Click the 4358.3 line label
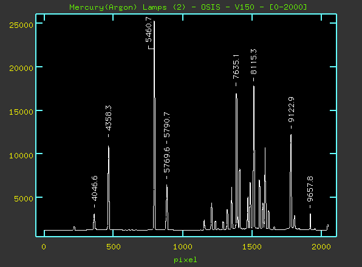Viewport: 362px width, 267px height. 108,118
